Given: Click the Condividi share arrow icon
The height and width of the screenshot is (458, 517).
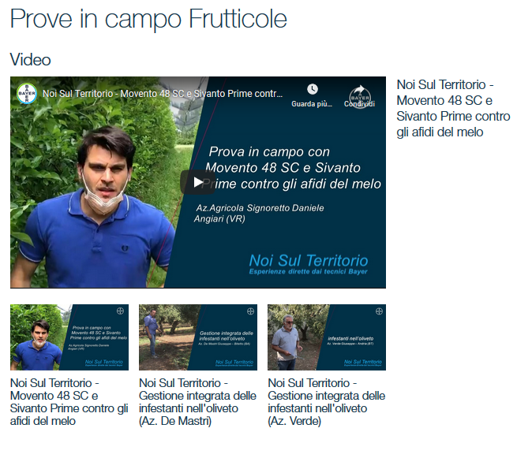Looking at the screenshot, I should pyautogui.click(x=359, y=90).
